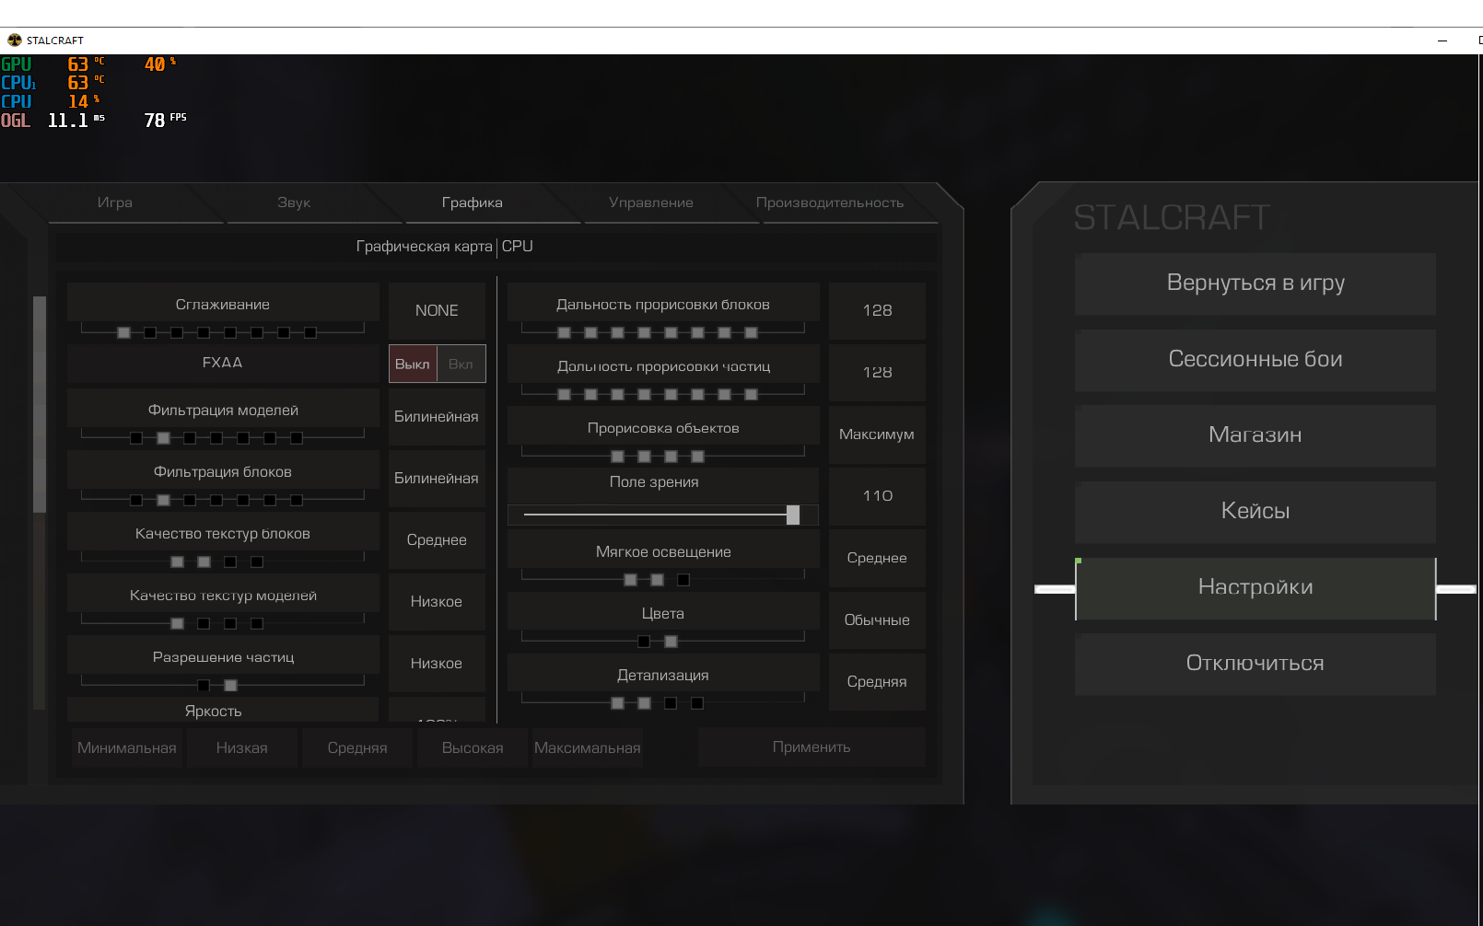Adjust Дальность прорисовки блоков slider

pyautogui.click(x=663, y=331)
